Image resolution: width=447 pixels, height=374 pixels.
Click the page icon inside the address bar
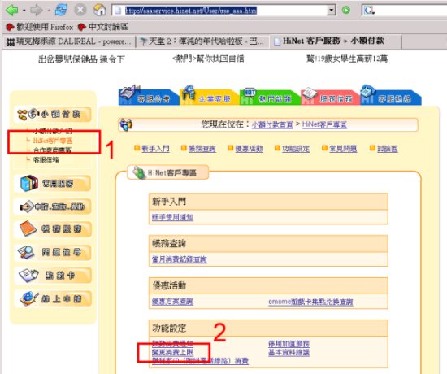[118, 11]
